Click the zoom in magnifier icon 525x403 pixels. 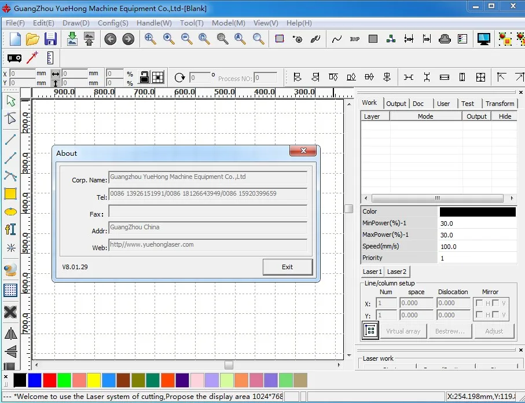[168, 39]
